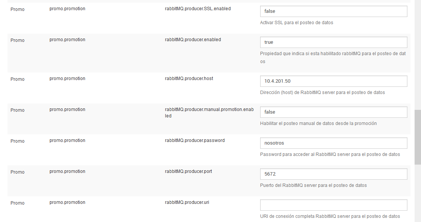
Task: Click the empty rabbitMQ.producer.uri field
Action: [x=333, y=205]
